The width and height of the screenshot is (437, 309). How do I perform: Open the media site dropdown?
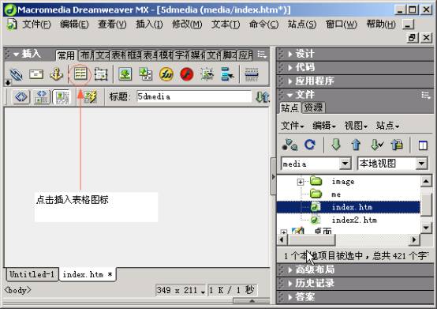[345, 164]
